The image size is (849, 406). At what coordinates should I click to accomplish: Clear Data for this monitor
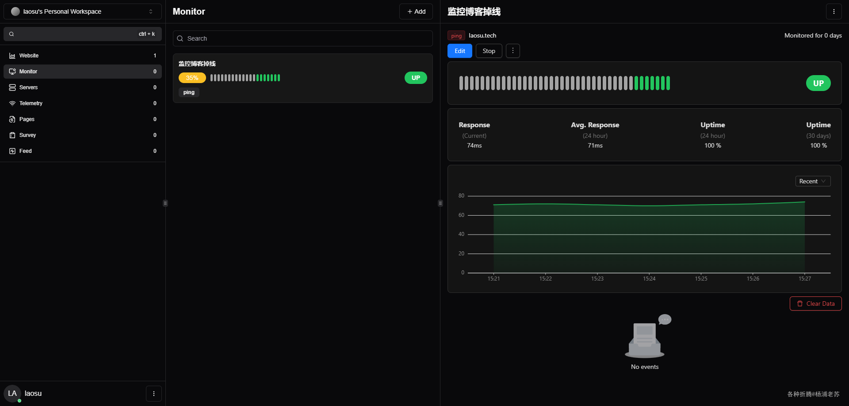click(816, 304)
